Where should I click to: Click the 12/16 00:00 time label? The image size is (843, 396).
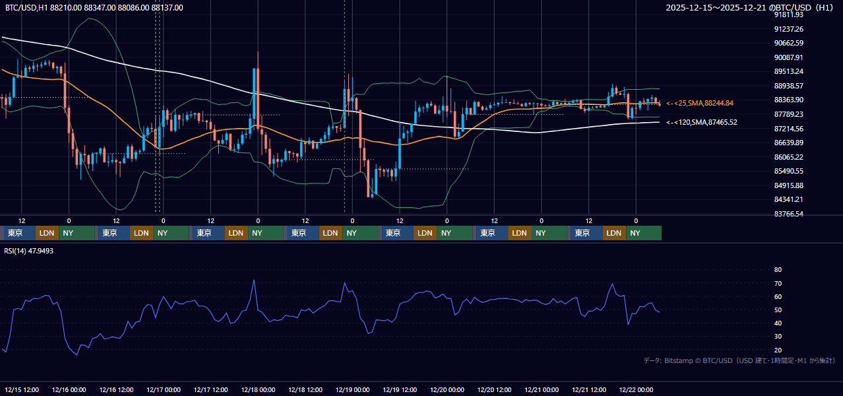click(x=69, y=389)
